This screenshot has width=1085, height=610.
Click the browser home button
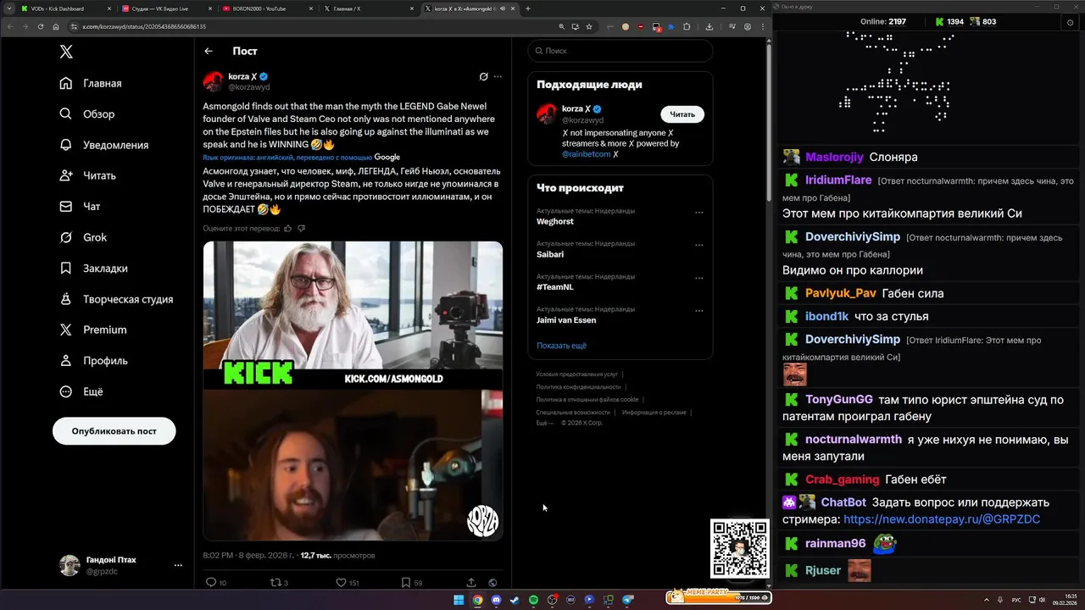tap(56, 26)
